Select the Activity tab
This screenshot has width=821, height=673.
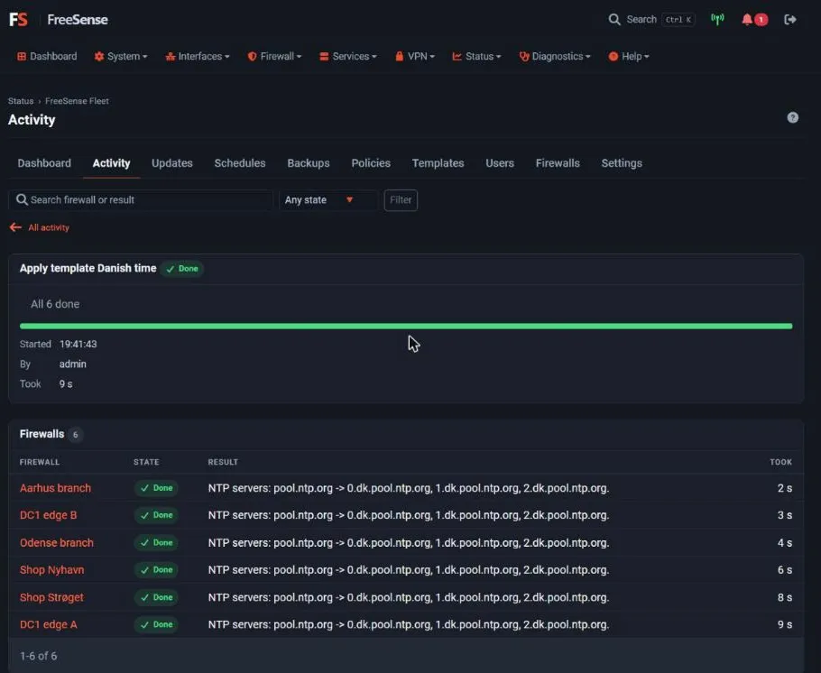tap(111, 163)
